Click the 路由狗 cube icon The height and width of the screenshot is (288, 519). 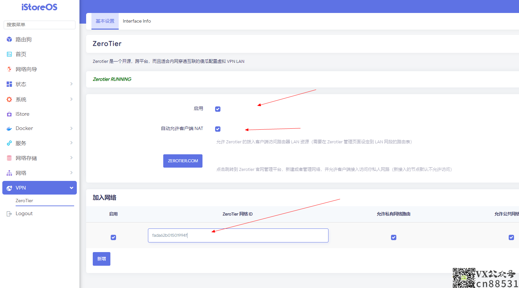click(9, 40)
